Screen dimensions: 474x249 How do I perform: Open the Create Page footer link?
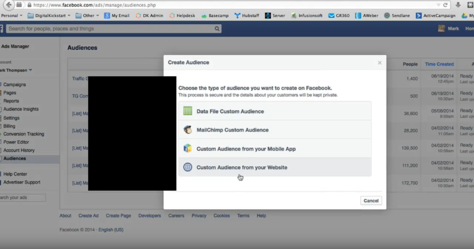pos(118,216)
